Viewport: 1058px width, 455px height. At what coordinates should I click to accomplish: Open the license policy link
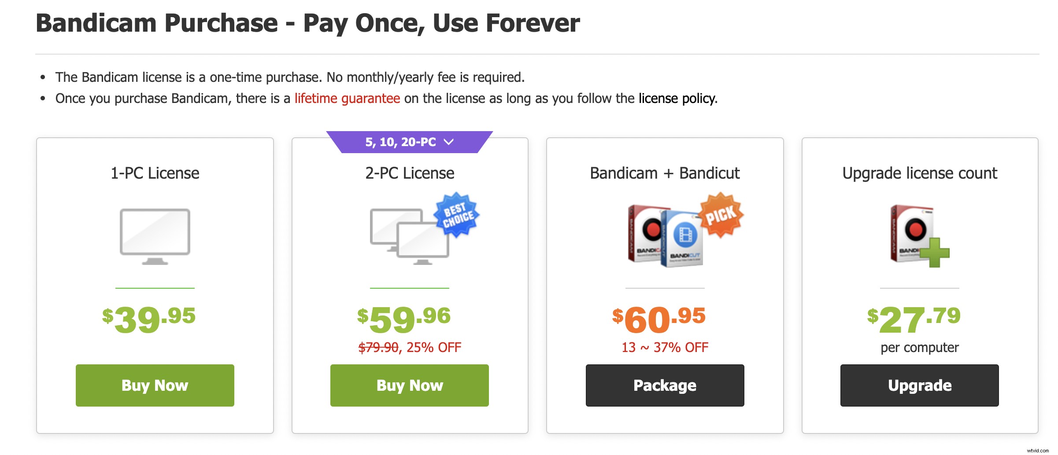tap(677, 98)
